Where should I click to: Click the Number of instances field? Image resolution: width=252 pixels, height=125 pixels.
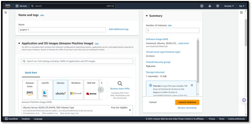click(x=173, y=30)
